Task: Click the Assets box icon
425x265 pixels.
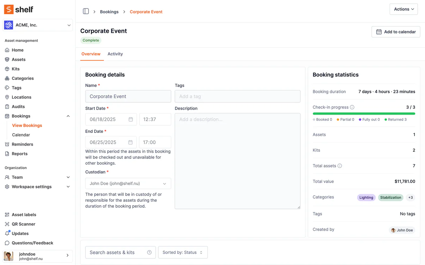Action: pos(7,59)
